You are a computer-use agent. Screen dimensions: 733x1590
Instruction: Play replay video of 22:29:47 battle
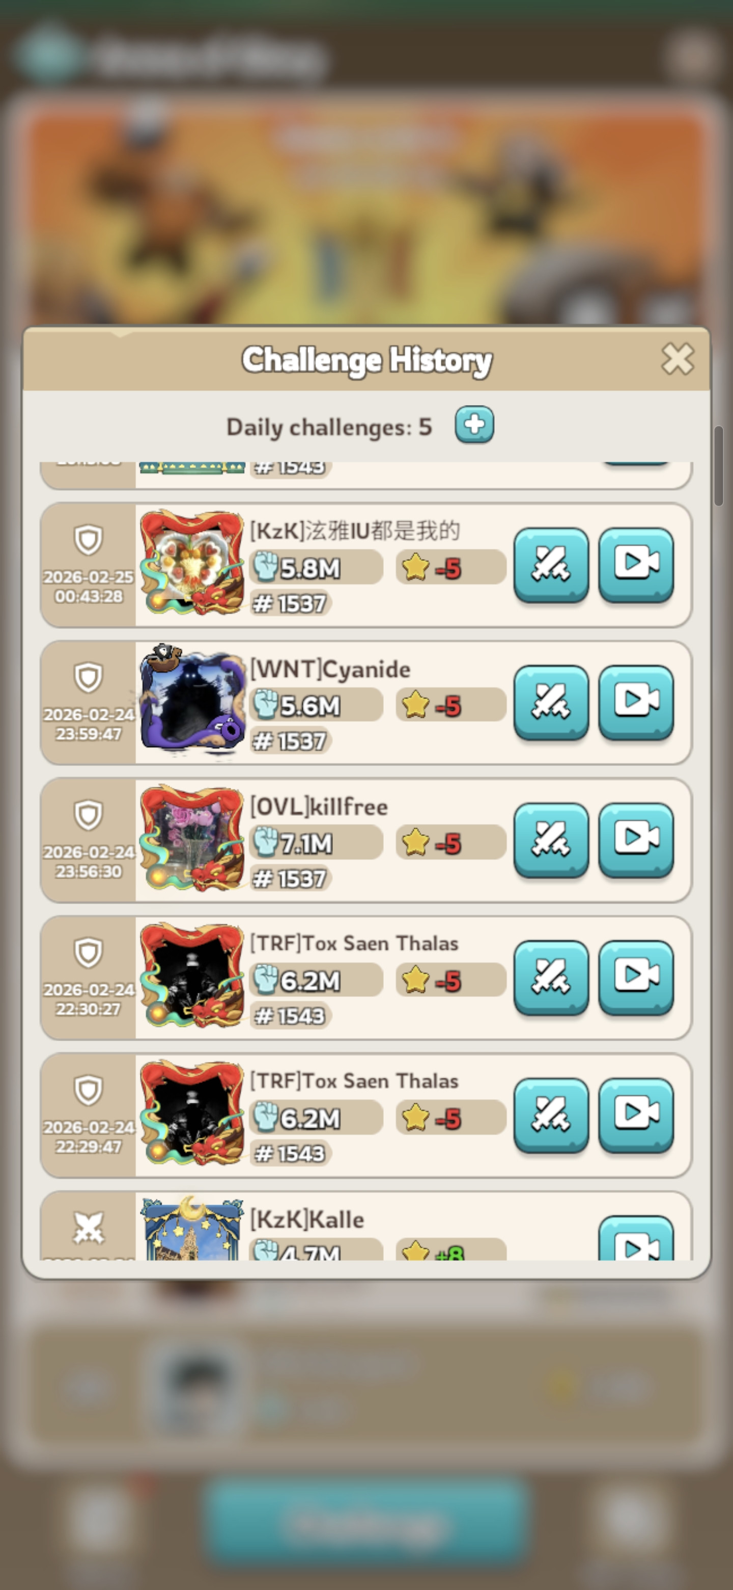point(636,1116)
